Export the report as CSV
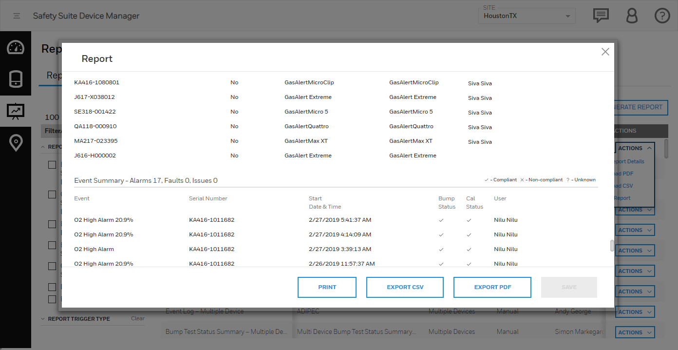The image size is (678, 350). click(405, 287)
